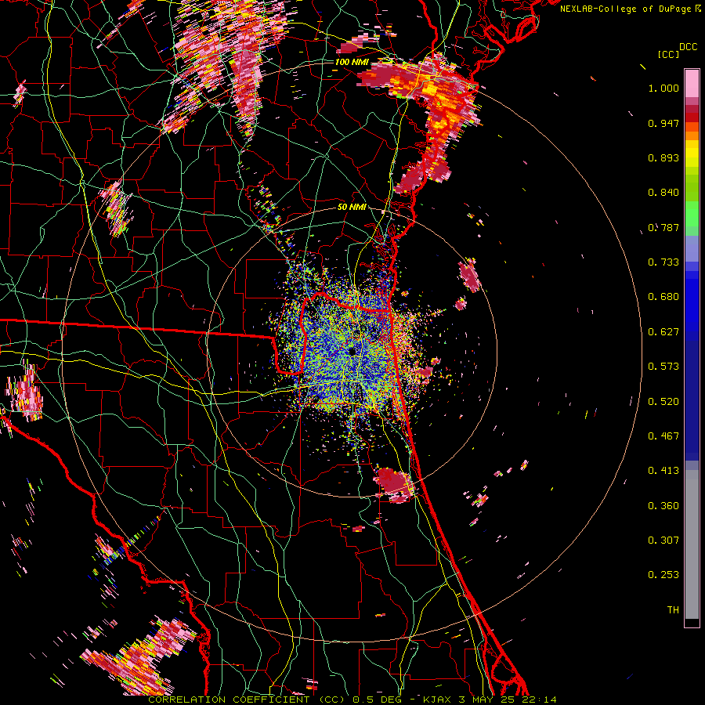This screenshot has height=705, width=705.
Task: Pick the orange segment of the color bar
Action: point(692,136)
